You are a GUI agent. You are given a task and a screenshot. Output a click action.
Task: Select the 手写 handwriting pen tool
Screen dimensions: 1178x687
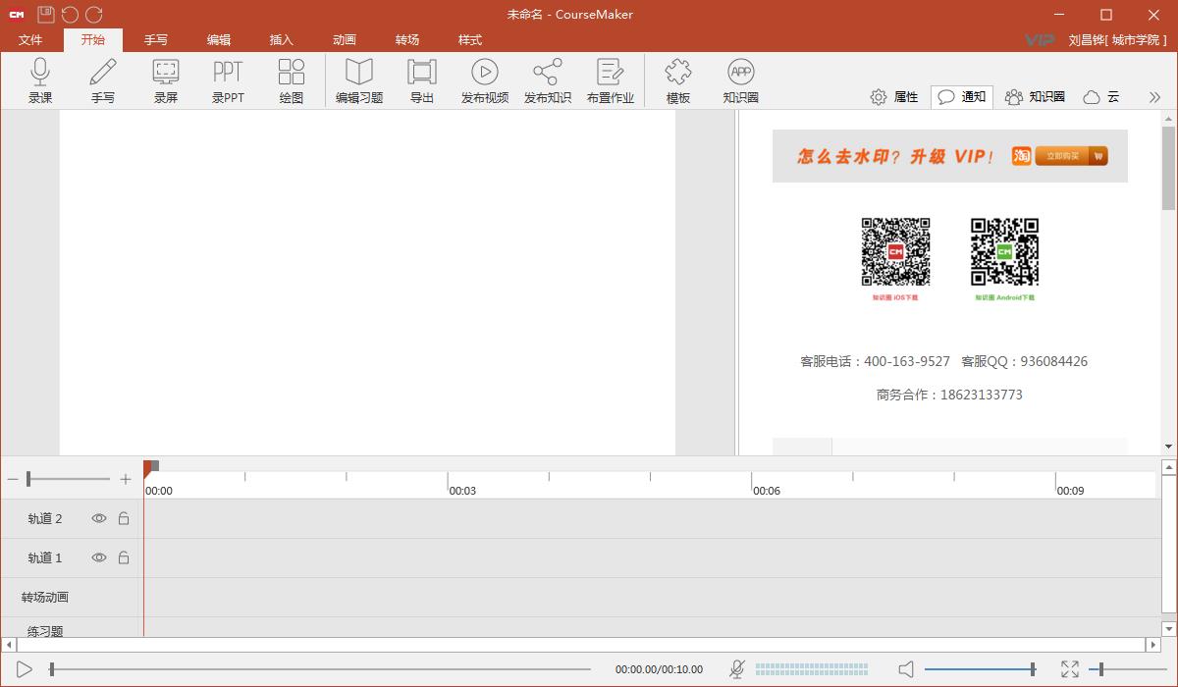pos(103,80)
